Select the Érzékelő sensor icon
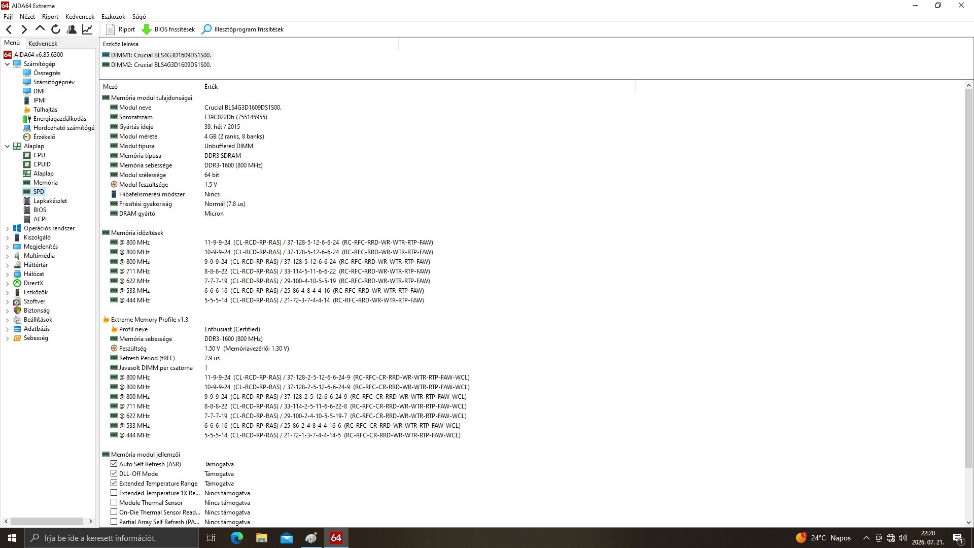Image resolution: width=974 pixels, height=548 pixels. point(27,137)
